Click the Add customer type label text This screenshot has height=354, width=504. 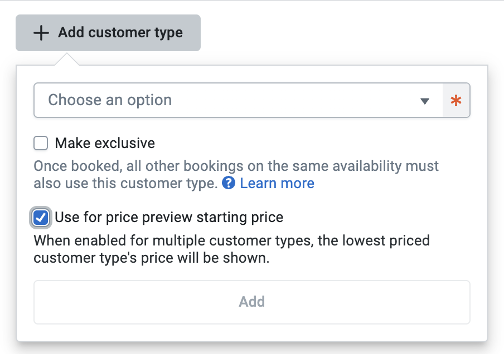(x=120, y=33)
